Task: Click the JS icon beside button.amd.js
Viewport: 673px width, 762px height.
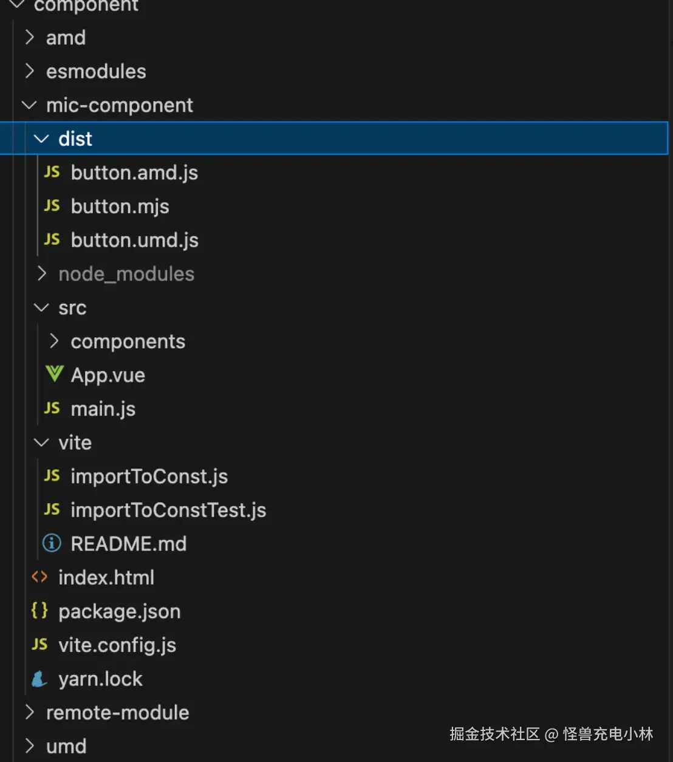Action: (52, 173)
